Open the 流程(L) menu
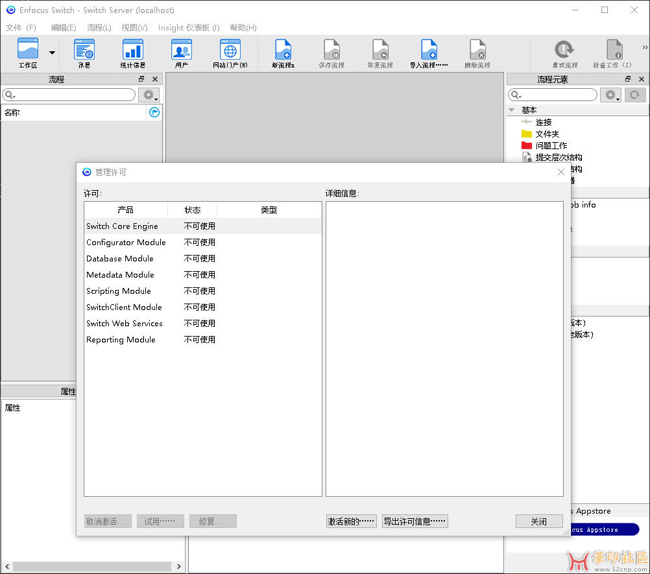Screen dimensions: 650x574 click(x=99, y=28)
